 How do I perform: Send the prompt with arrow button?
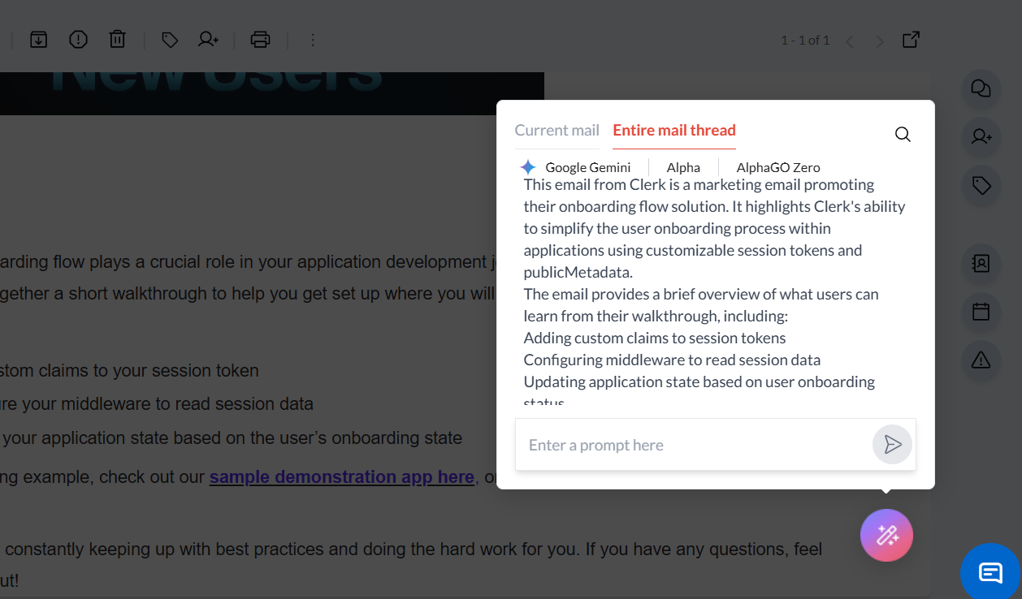tap(892, 445)
